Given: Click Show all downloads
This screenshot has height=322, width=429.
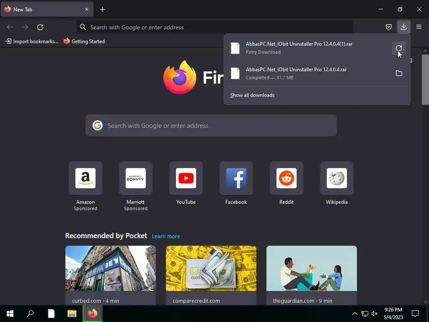Looking at the screenshot, I should tap(252, 95).
